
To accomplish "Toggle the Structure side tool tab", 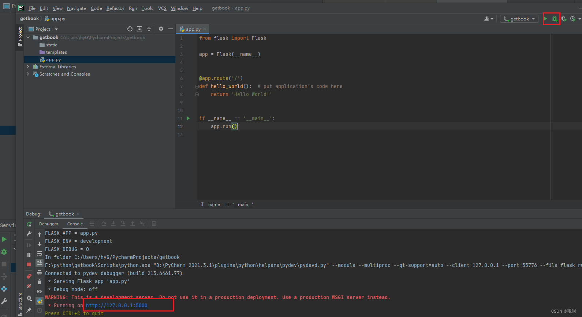I will [x=20, y=304].
